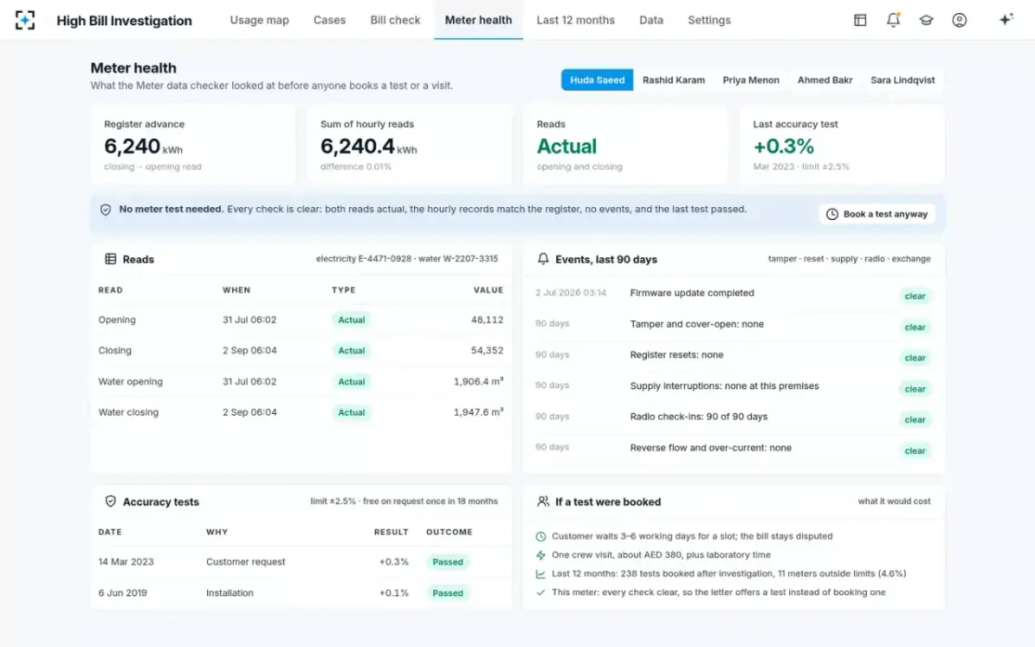The image size is (1035, 647).
Task: Open the Data tab
Action: [x=651, y=20]
